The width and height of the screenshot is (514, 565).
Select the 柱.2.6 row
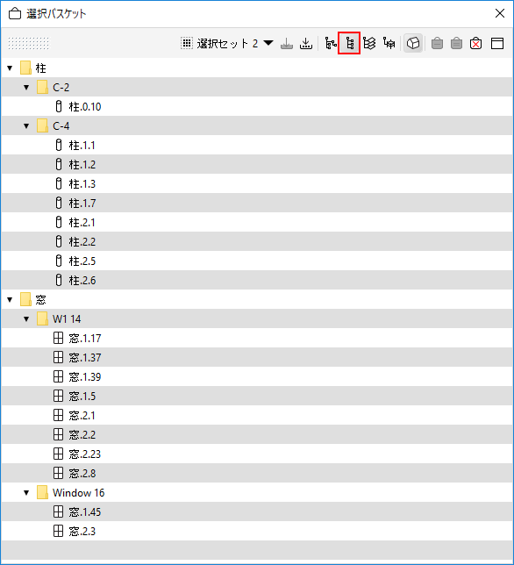[257, 280]
